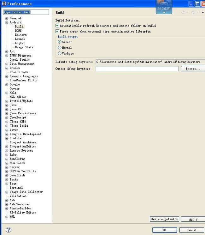Select DDMS preferences page
Viewport: 205px width, 235px height.
tap(18, 31)
